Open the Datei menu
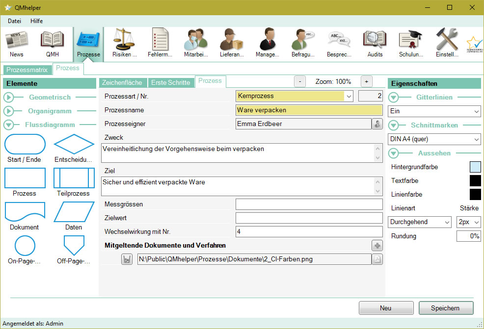This screenshot has width=484, height=329. coord(15,21)
